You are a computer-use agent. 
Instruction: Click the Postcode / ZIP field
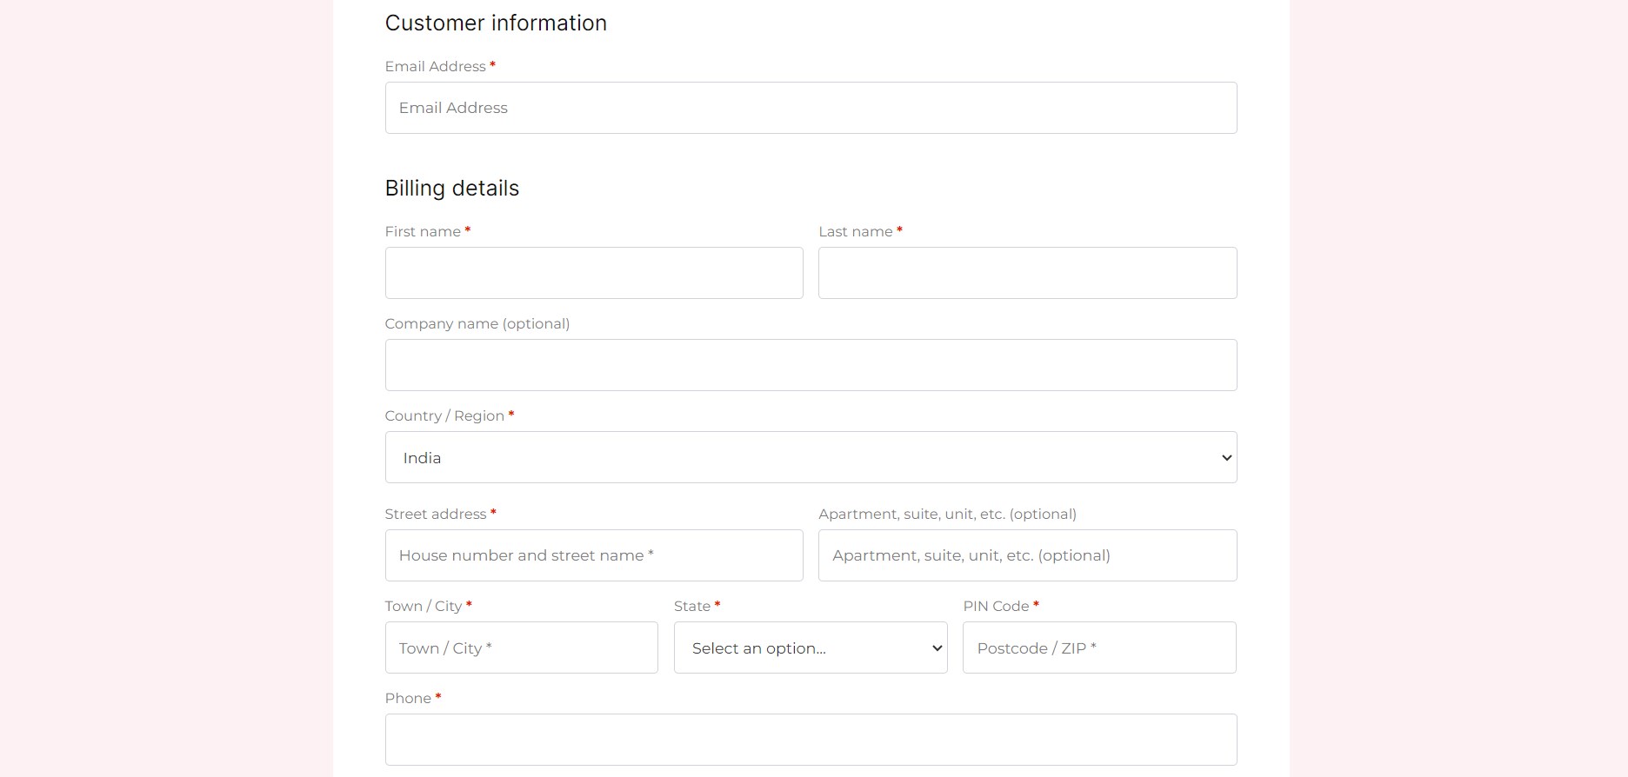[x=1099, y=647]
